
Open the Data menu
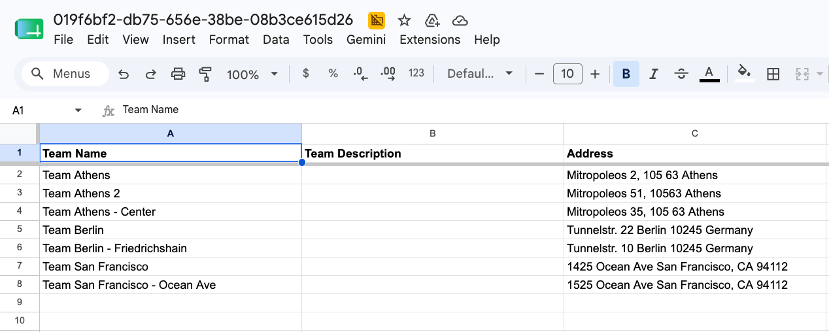coord(276,40)
